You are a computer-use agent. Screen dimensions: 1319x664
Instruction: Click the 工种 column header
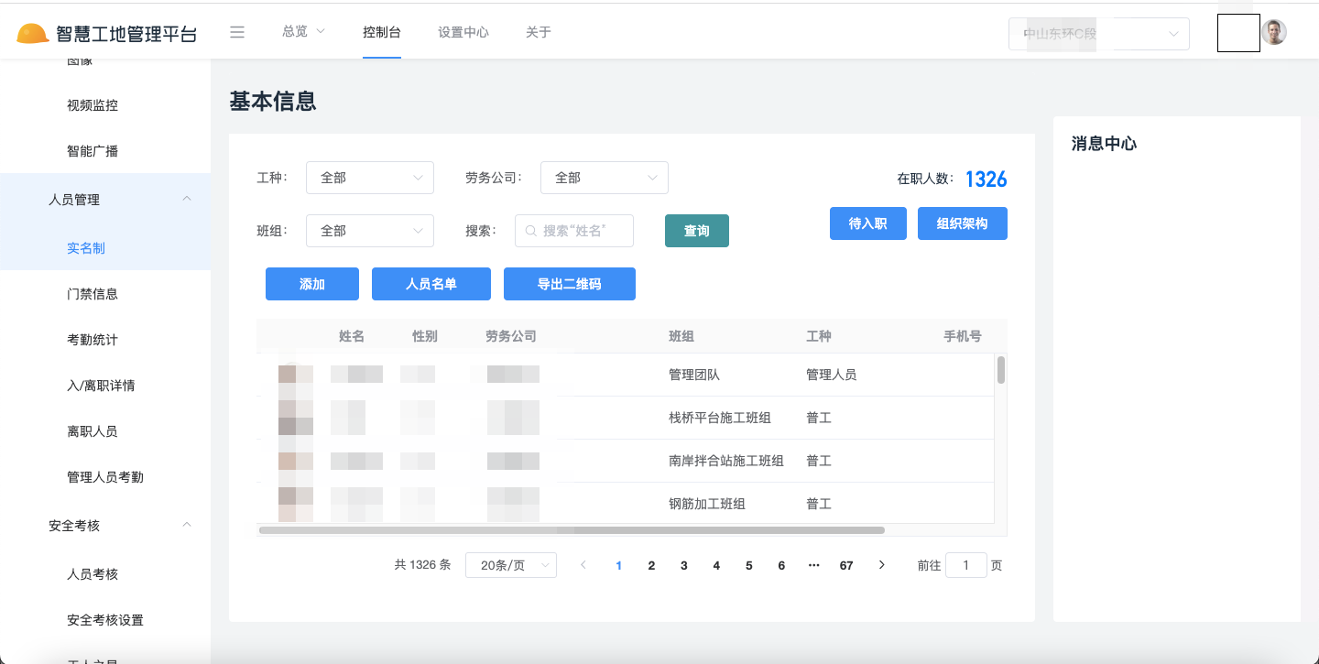tap(819, 336)
